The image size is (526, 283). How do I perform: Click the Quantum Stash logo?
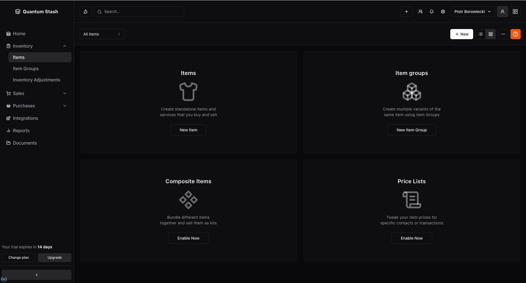pyautogui.click(x=36, y=12)
